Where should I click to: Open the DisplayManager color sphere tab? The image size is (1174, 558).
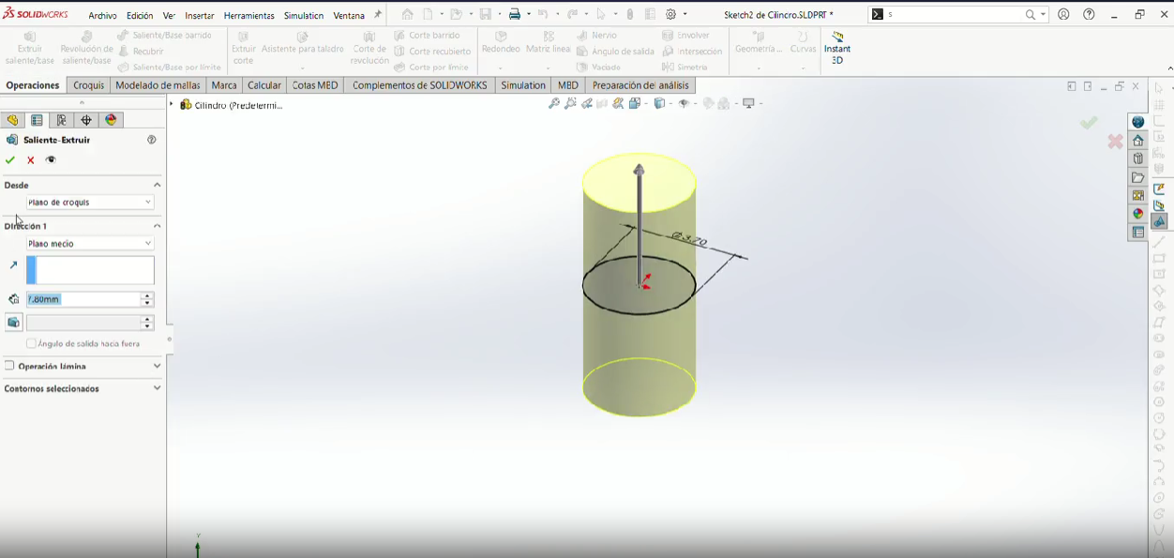[x=112, y=120]
